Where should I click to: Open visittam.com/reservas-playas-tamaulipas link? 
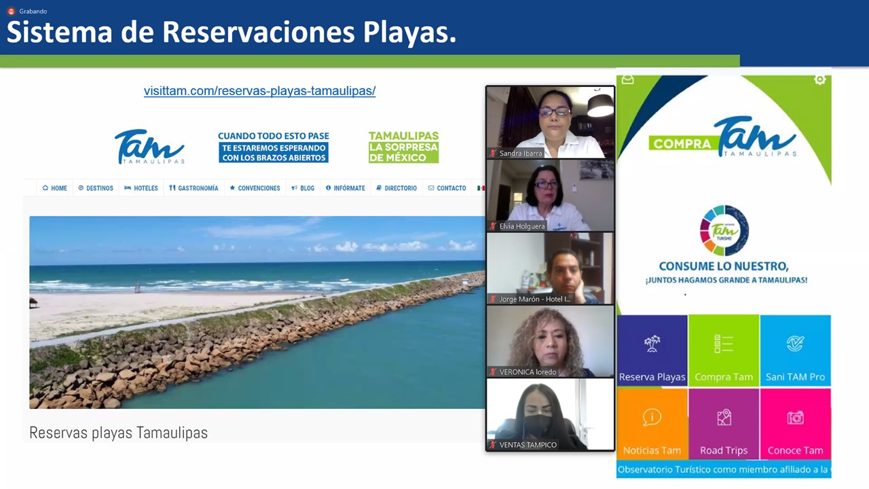[259, 90]
